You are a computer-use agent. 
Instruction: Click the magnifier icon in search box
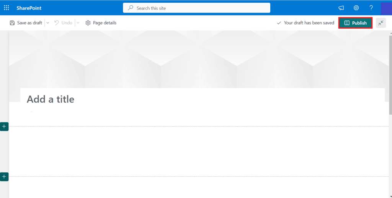click(x=131, y=8)
